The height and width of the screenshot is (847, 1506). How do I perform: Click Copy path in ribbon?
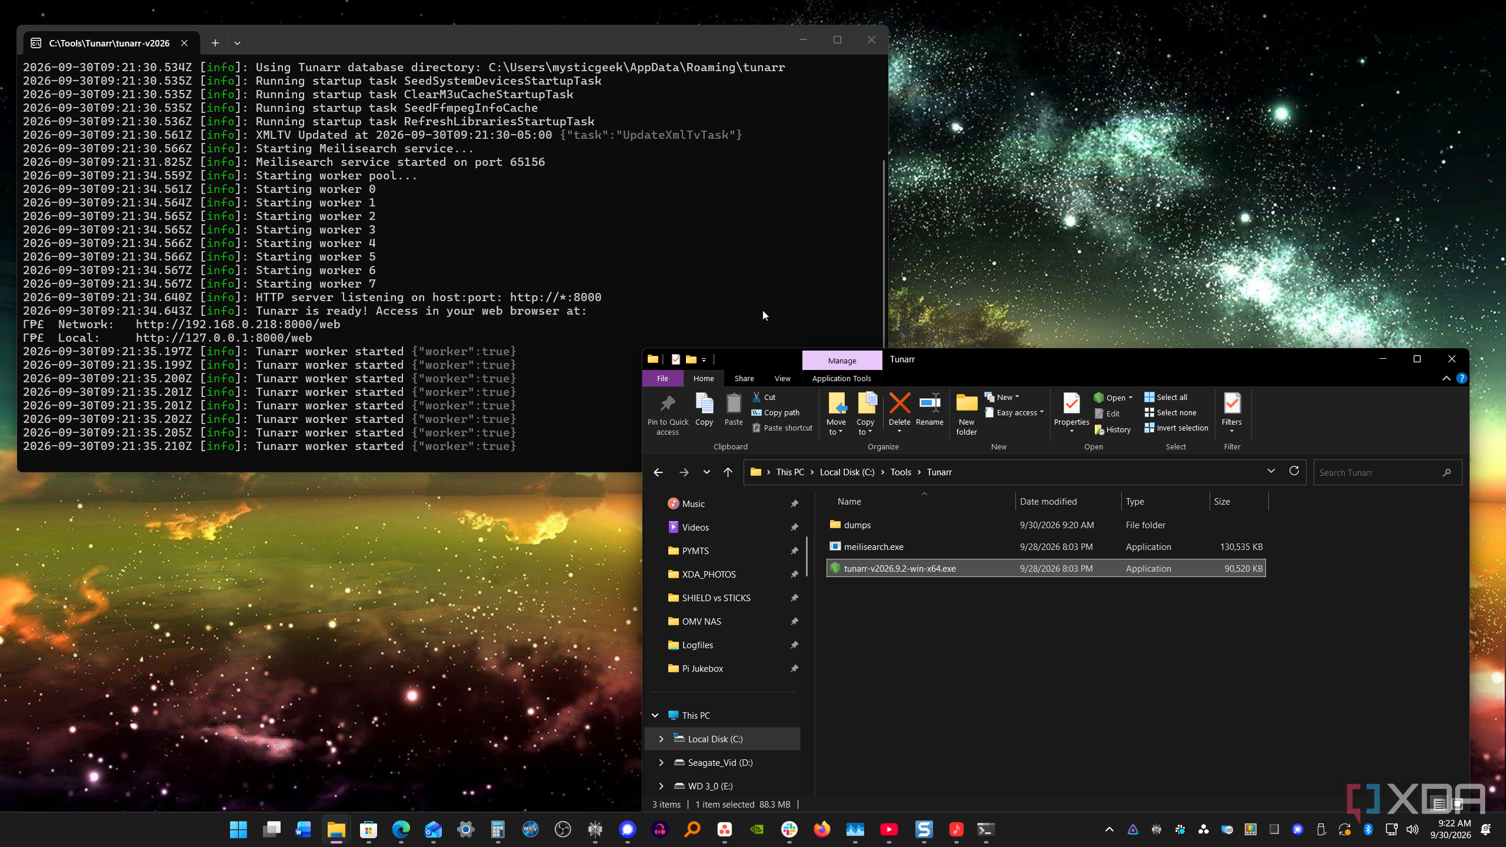(x=775, y=413)
